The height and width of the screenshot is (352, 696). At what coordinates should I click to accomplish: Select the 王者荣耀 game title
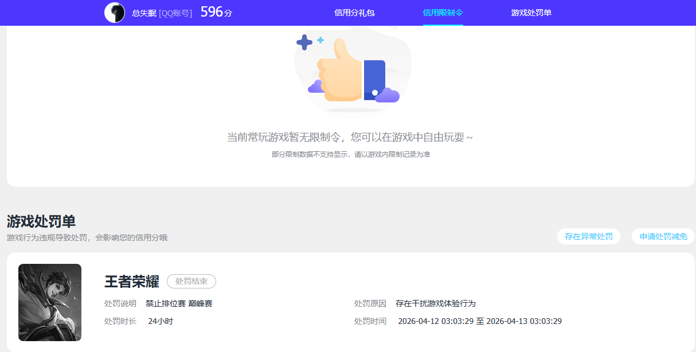132,281
